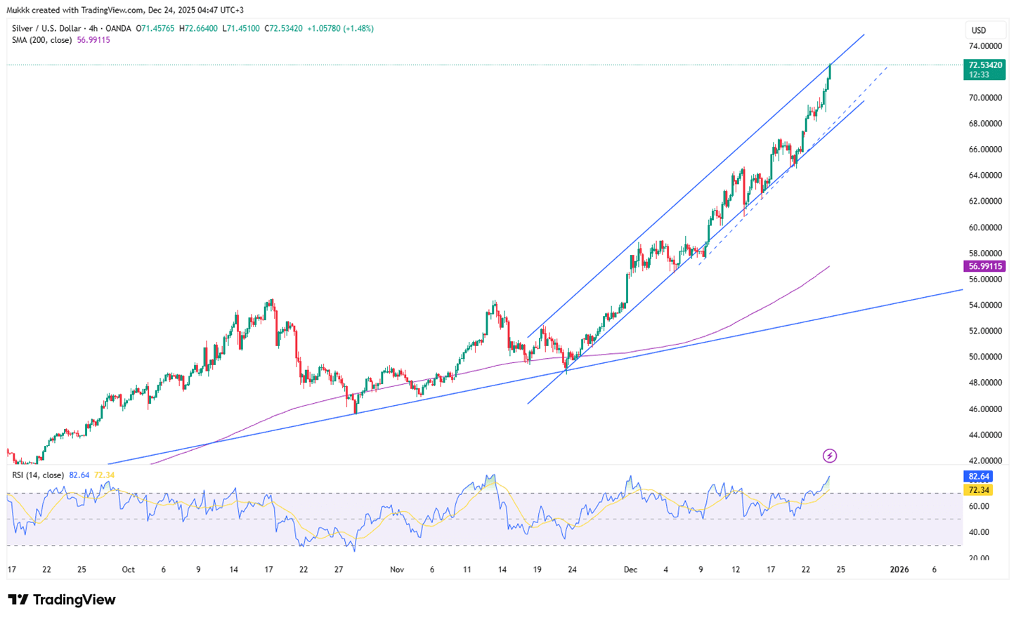
Task: Click the 2026 label on time axis
Action: tap(899, 569)
